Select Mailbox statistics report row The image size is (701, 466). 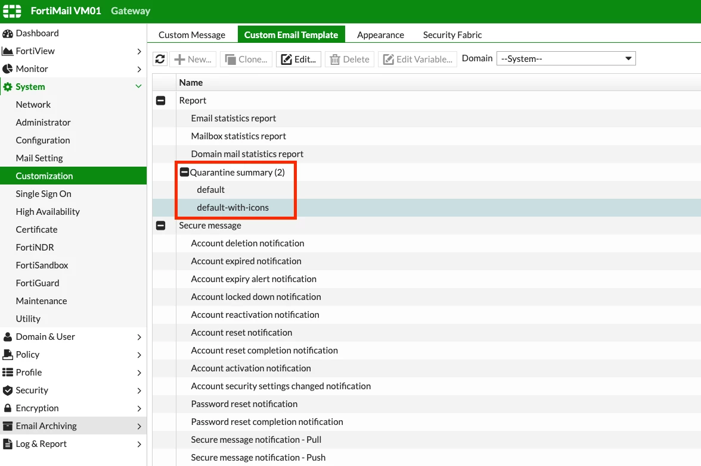click(427, 136)
